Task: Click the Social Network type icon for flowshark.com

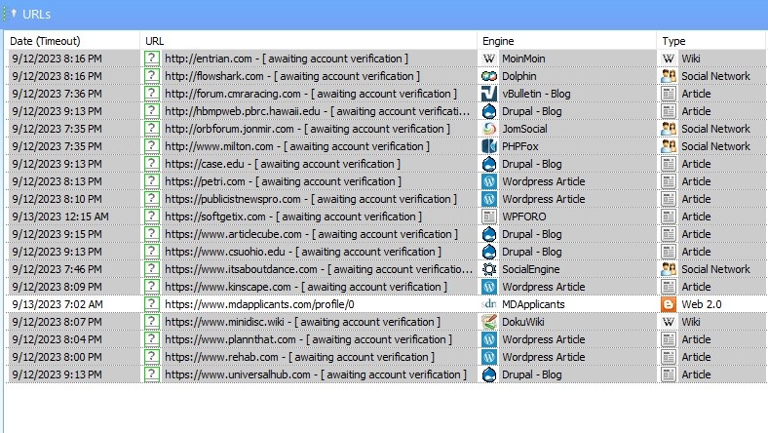Action: point(668,76)
